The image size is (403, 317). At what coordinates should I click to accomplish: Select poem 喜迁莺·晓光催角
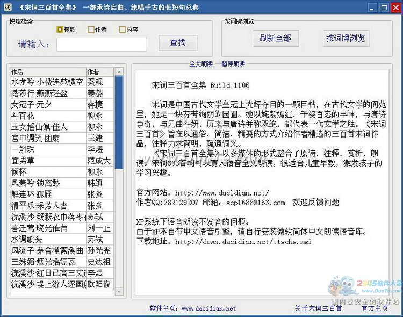pos(48,228)
